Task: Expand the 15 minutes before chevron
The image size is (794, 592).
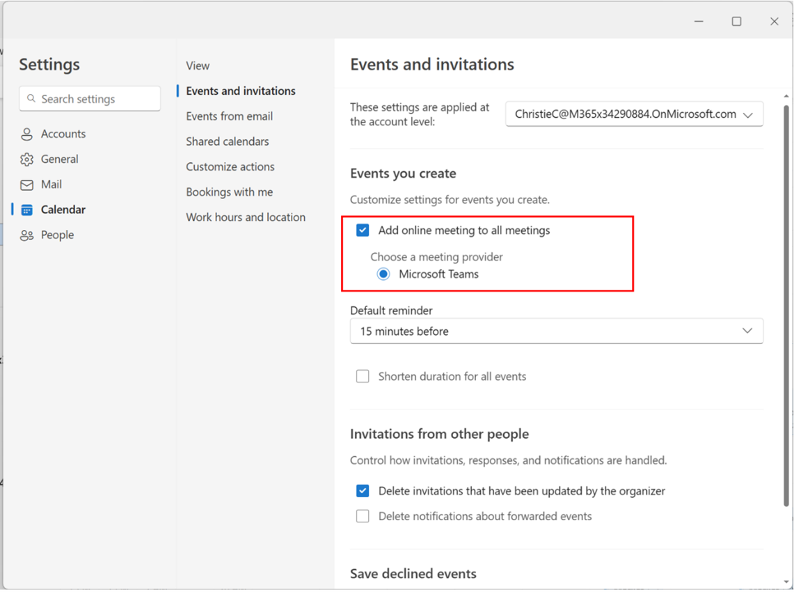Action: [x=747, y=331]
